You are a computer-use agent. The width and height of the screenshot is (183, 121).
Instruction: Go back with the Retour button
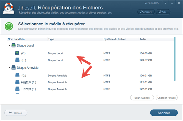tap(16, 113)
